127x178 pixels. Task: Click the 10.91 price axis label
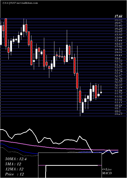[x=118, y=105]
